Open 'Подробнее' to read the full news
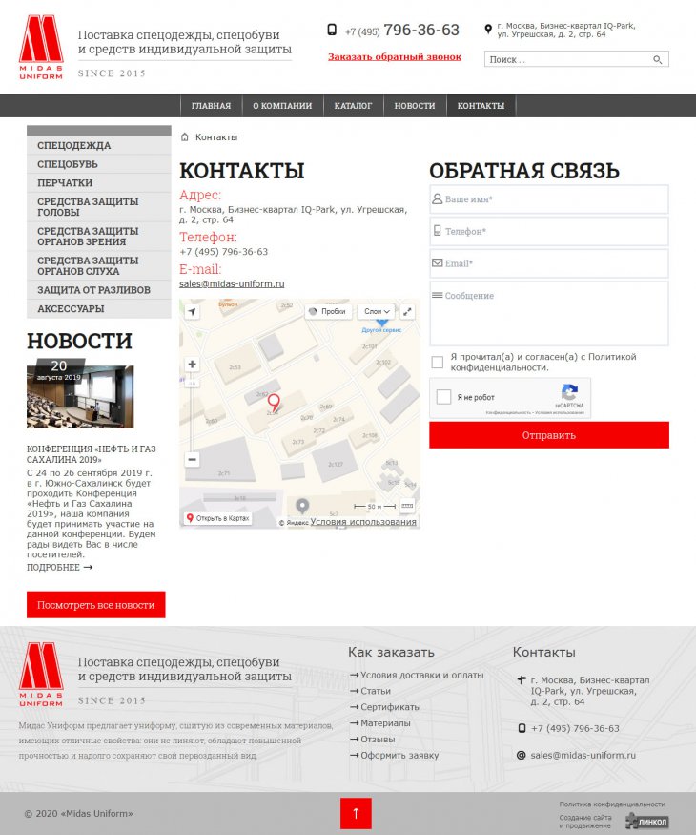696x835 pixels. click(x=59, y=567)
